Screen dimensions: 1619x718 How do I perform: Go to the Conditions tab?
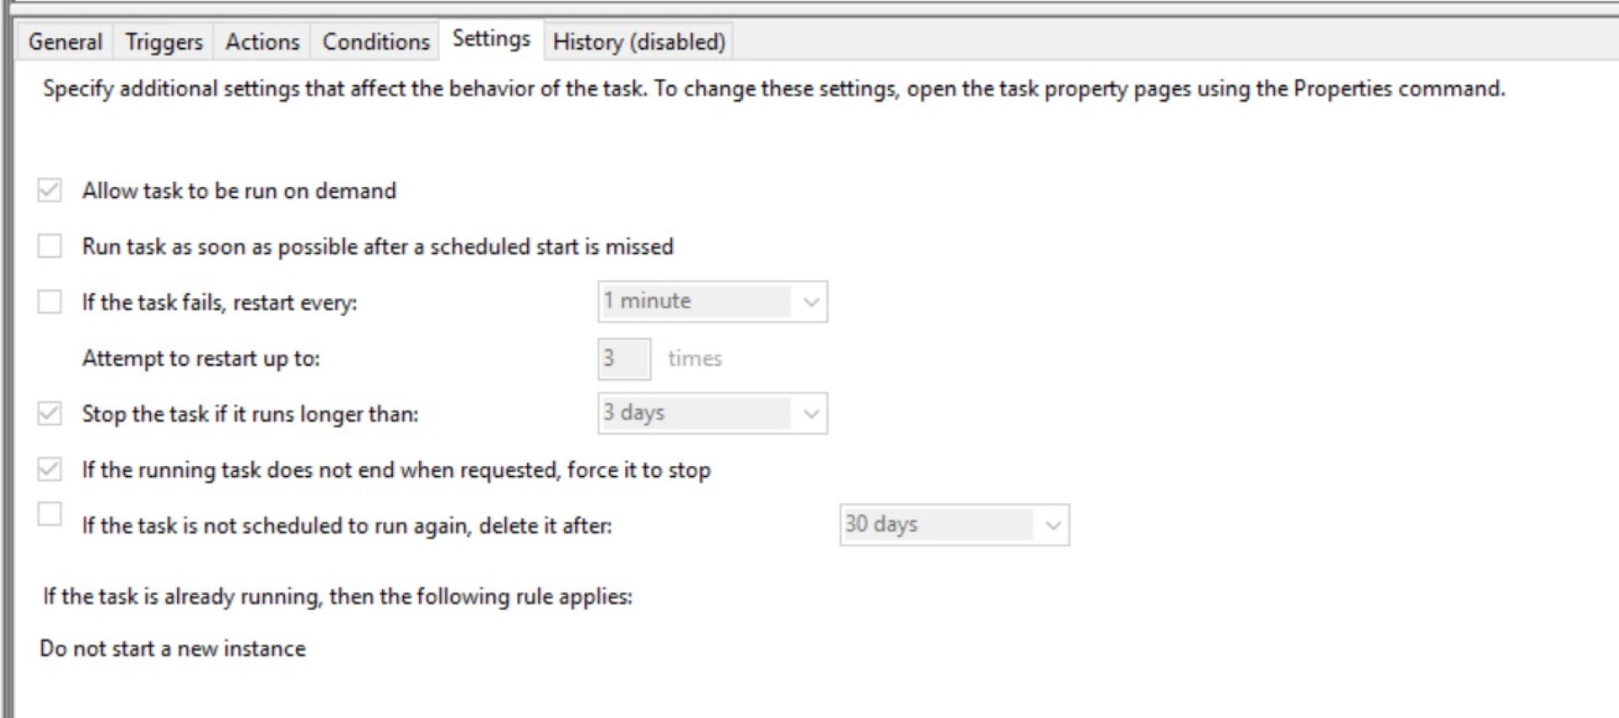pos(376,41)
